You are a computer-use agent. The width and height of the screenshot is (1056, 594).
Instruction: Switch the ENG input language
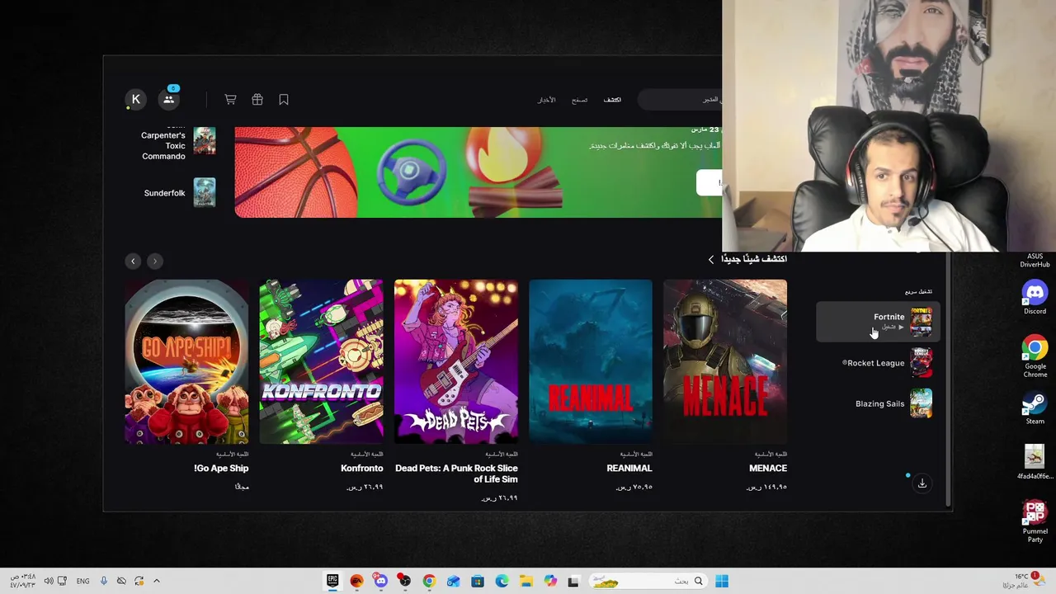tap(82, 581)
